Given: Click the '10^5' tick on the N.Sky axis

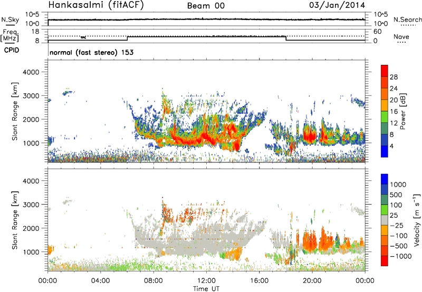Looking at the screenshot, I should (33, 14).
